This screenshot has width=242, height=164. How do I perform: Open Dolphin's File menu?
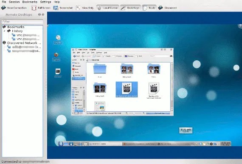pyautogui.click(x=74, y=53)
